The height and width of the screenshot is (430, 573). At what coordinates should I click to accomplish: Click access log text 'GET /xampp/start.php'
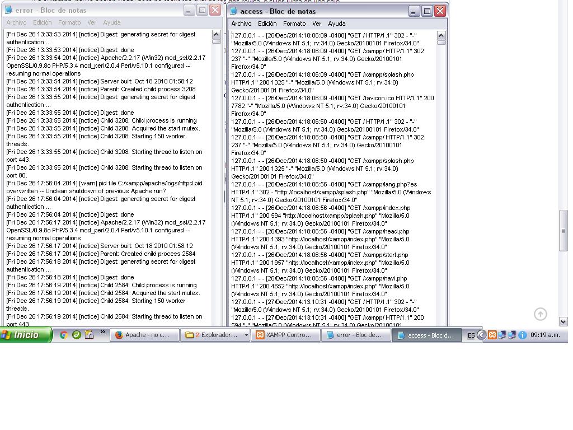[x=379, y=255]
